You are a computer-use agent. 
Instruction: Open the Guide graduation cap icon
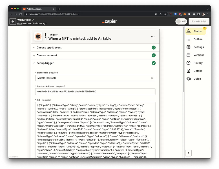point(188,79)
